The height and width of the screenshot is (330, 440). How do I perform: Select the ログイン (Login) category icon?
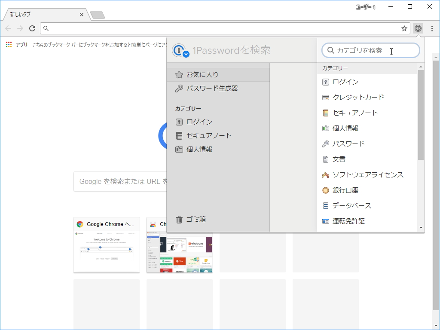pyautogui.click(x=325, y=82)
